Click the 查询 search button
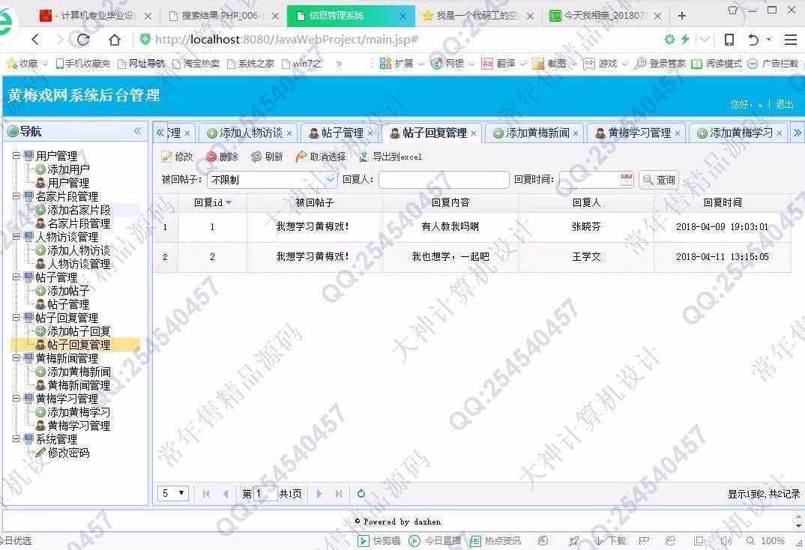This screenshot has height=550, width=805. click(x=658, y=180)
